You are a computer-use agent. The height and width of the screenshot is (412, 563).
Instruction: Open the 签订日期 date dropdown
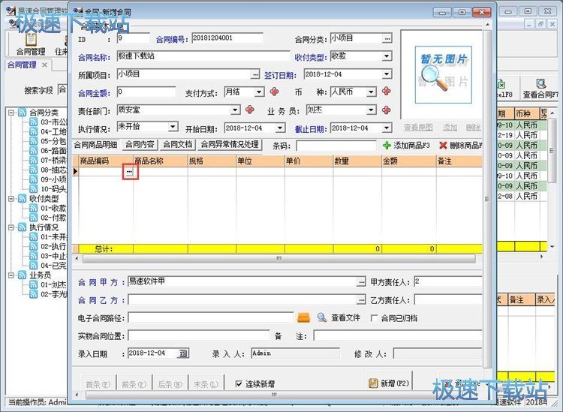(x=387, y=74)
